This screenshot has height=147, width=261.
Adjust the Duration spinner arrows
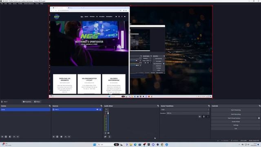click(208, 113)
